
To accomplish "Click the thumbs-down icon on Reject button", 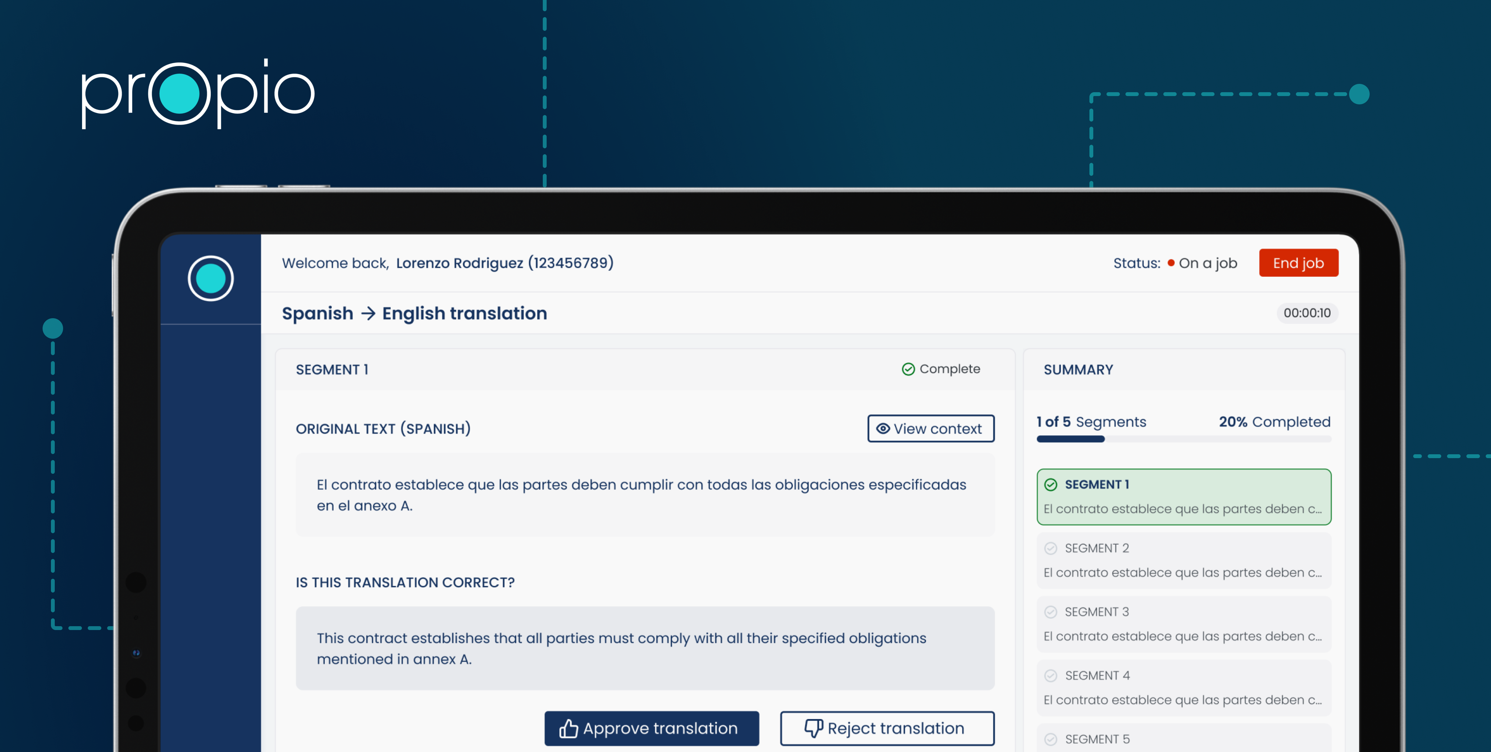I will (x=813, y=728).
